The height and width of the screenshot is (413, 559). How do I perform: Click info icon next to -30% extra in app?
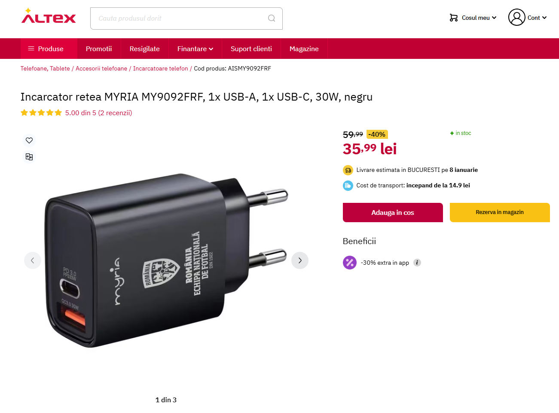click(417, 263)
